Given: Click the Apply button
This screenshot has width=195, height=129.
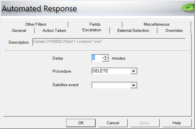Looking at the screenshot, I should pos(145,123).
